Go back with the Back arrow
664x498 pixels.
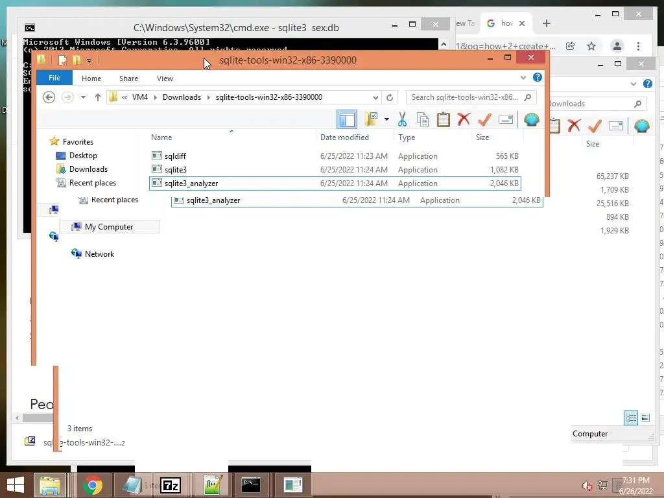49,97
